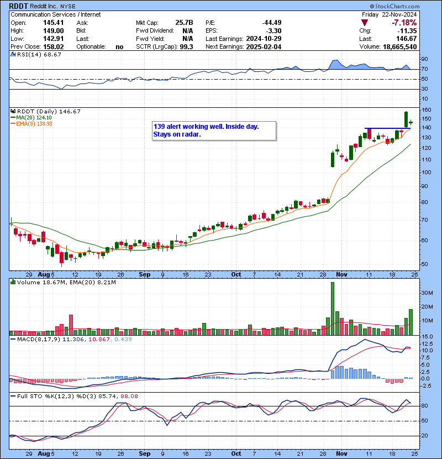Click the candlestick icon beside RDDT (Daily)

coord(13,111)
